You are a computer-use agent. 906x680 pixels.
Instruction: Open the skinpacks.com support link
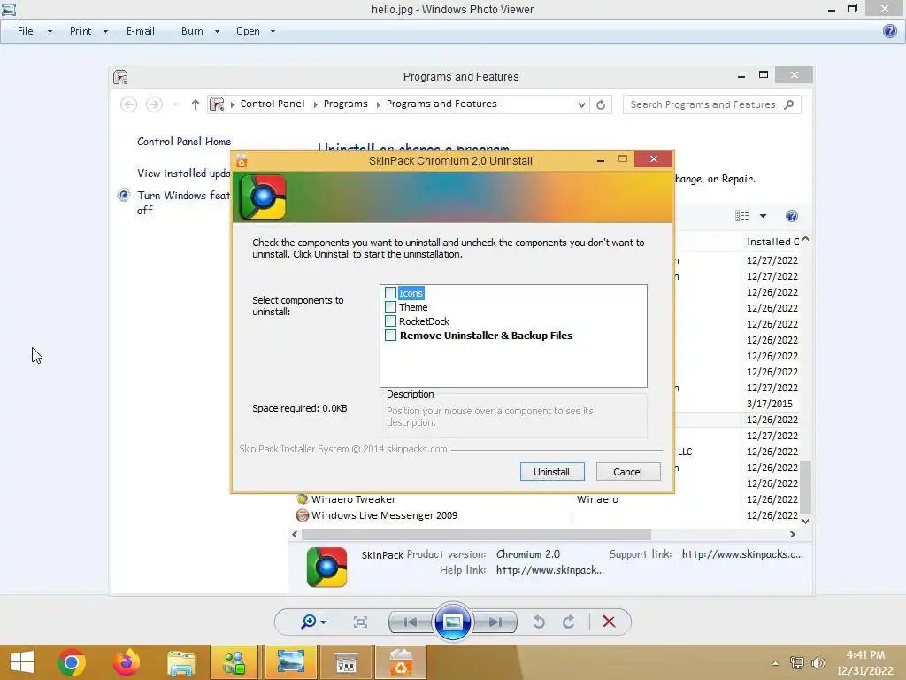[x=742, y=554]
